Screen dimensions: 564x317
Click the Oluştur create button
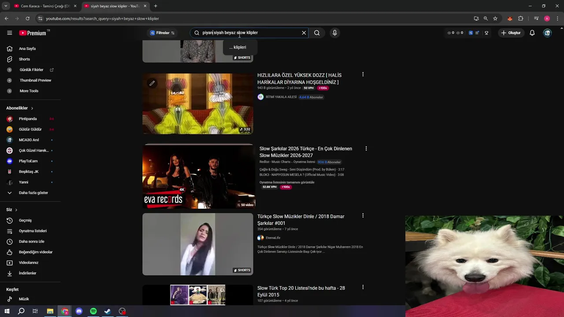pos(511,33)
